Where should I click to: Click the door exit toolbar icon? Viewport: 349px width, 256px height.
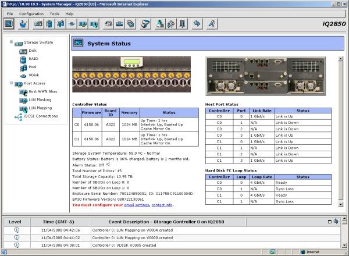182,24
